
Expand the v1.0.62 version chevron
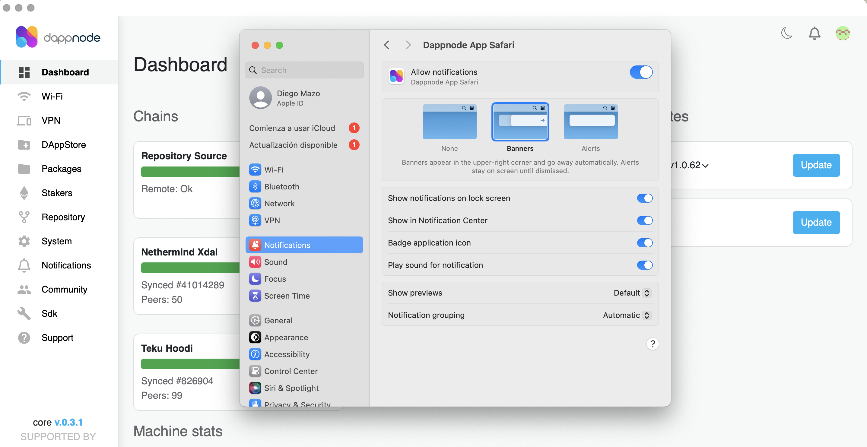[x=705, y=166]
